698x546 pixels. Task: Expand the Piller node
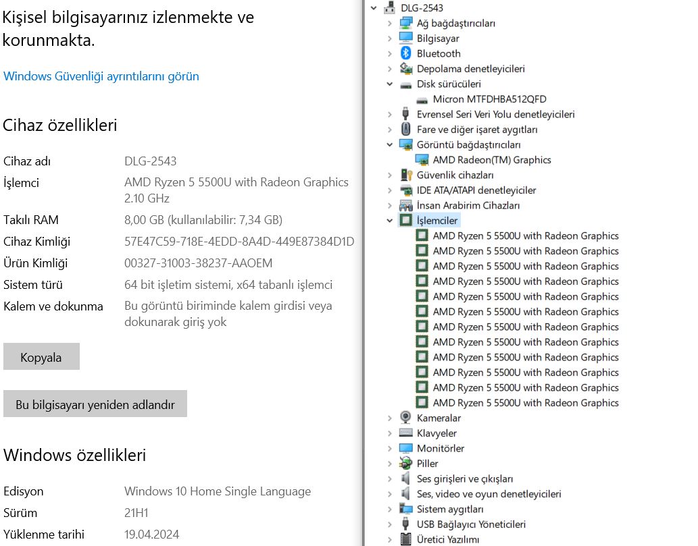pos(389,463)
